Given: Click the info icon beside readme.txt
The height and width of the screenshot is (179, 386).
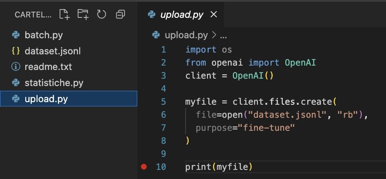Looking at the screenshot, I should click(x=16, y=67).
